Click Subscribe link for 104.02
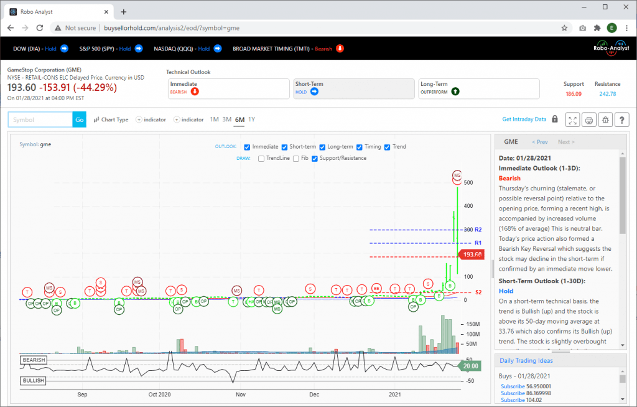The width and height of the screenshot is (637, 407). [x=513, y=400]
